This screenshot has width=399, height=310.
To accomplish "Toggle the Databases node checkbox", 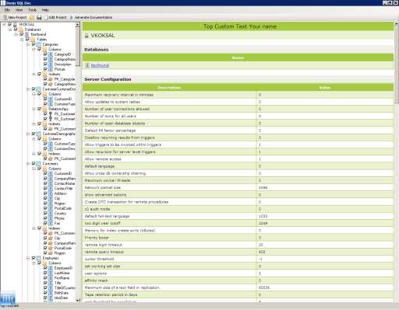I will coord(16,30).
